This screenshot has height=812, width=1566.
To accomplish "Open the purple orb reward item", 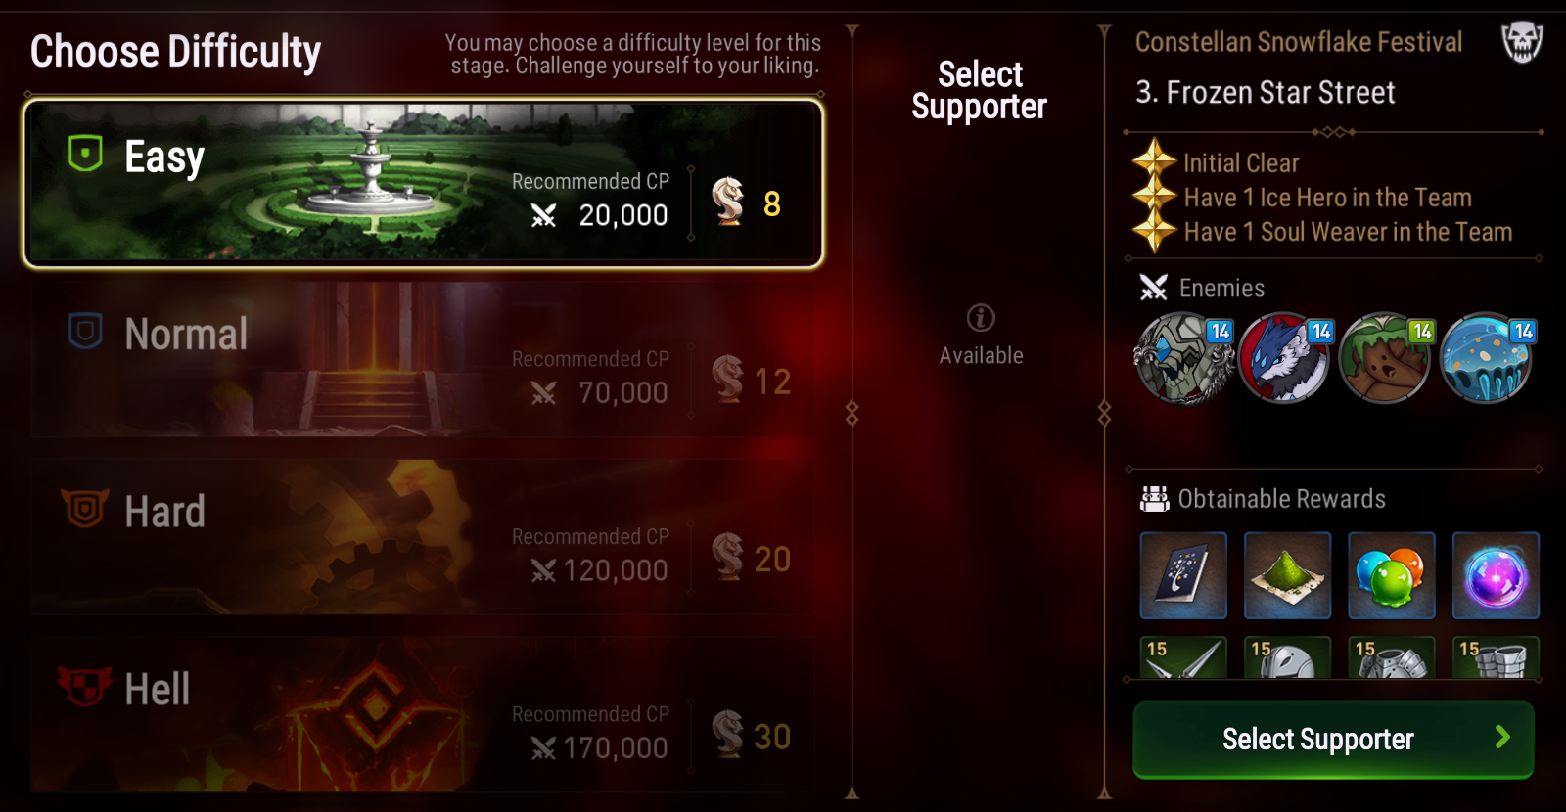I will click(x=1496, y=575).
